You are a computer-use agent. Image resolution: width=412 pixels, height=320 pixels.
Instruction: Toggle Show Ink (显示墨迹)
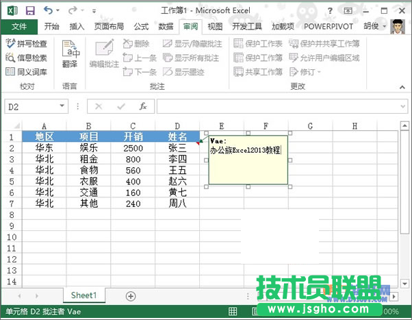(x=183, y=71)
